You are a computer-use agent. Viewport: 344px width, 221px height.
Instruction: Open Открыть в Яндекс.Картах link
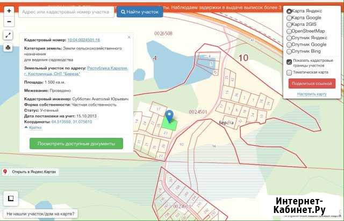(34, 172)
